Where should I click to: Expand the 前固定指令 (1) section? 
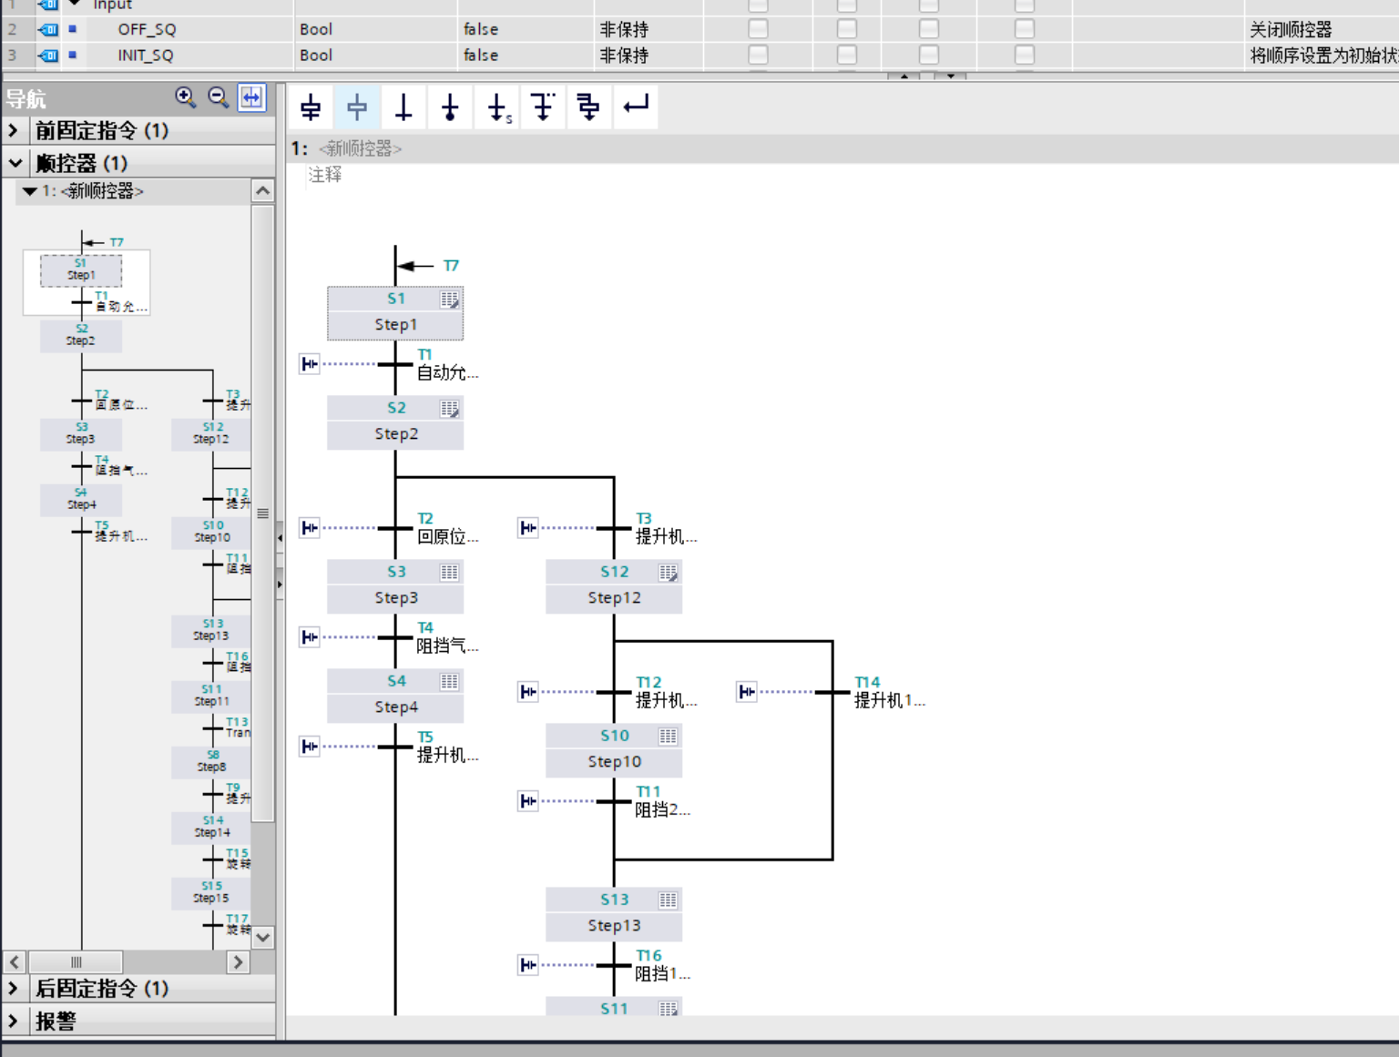(x=14, y=130)
